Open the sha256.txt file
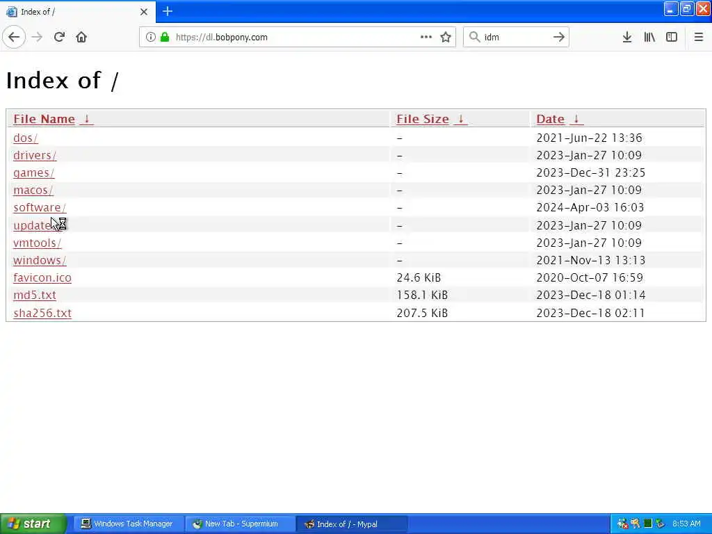 pos(42,313)
